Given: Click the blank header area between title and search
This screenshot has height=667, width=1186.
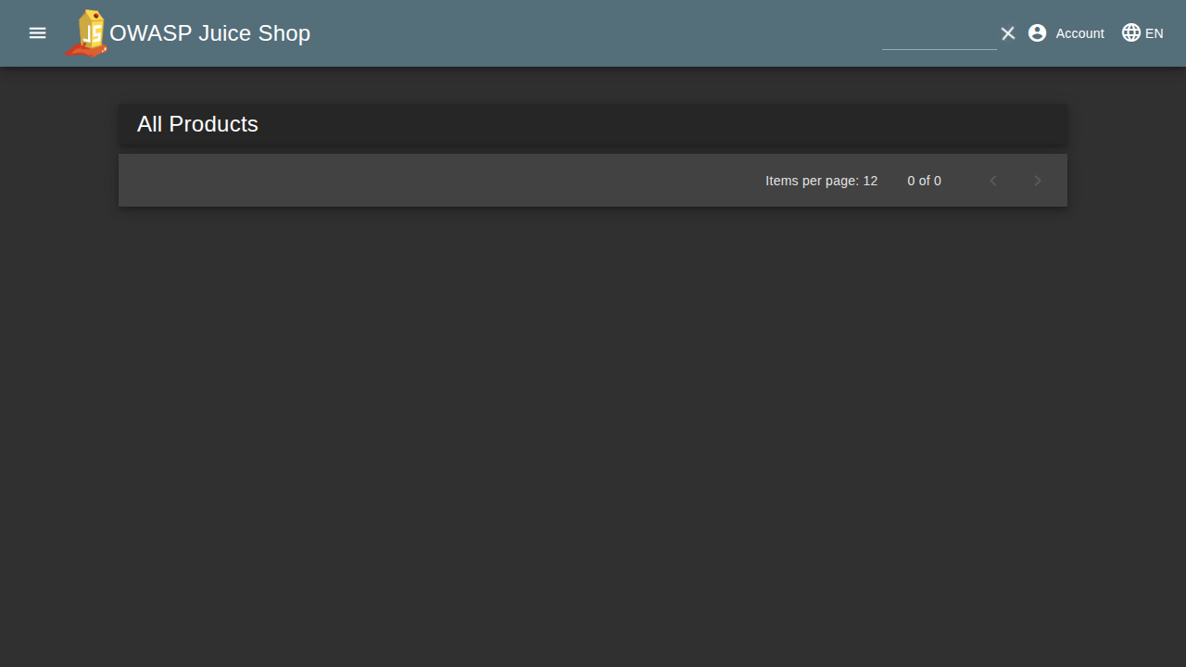Looking at the screenshot, I should pos(593,33).
